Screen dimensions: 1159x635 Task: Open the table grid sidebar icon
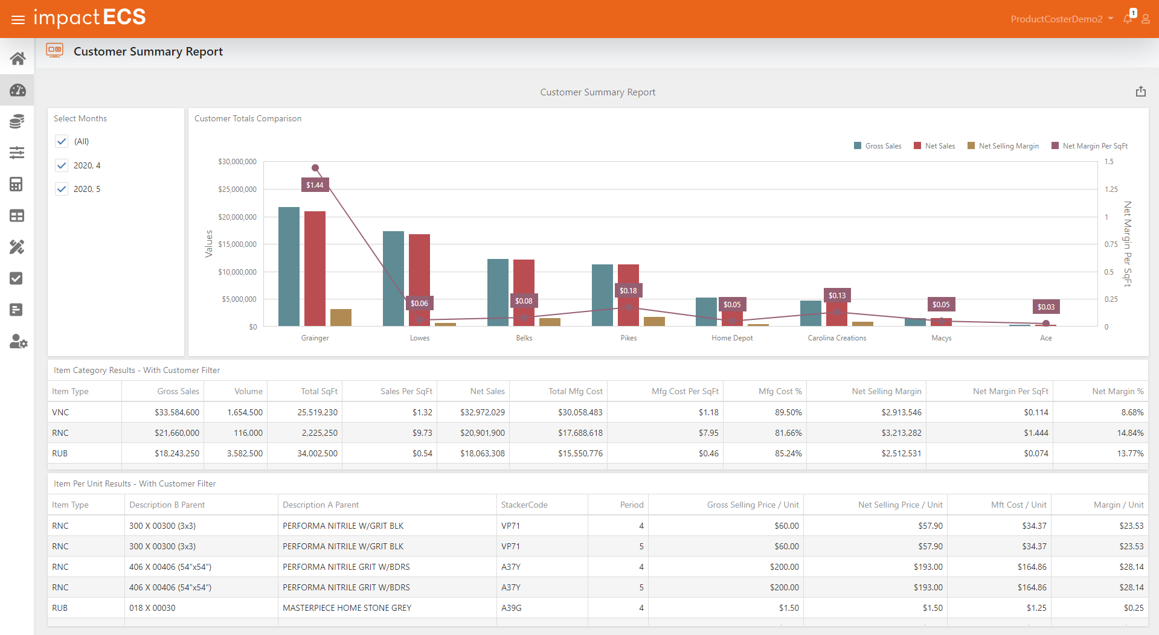pos(17,215)
